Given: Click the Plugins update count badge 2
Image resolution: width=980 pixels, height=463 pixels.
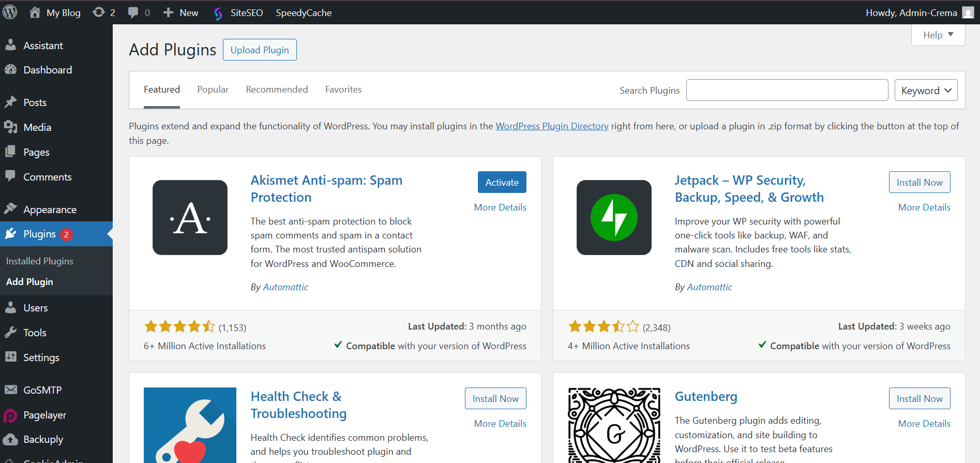Looking at the screenshot, I should click(66, 234).
